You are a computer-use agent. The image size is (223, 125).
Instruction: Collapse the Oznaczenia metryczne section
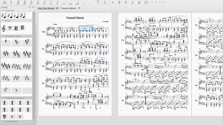3,98
